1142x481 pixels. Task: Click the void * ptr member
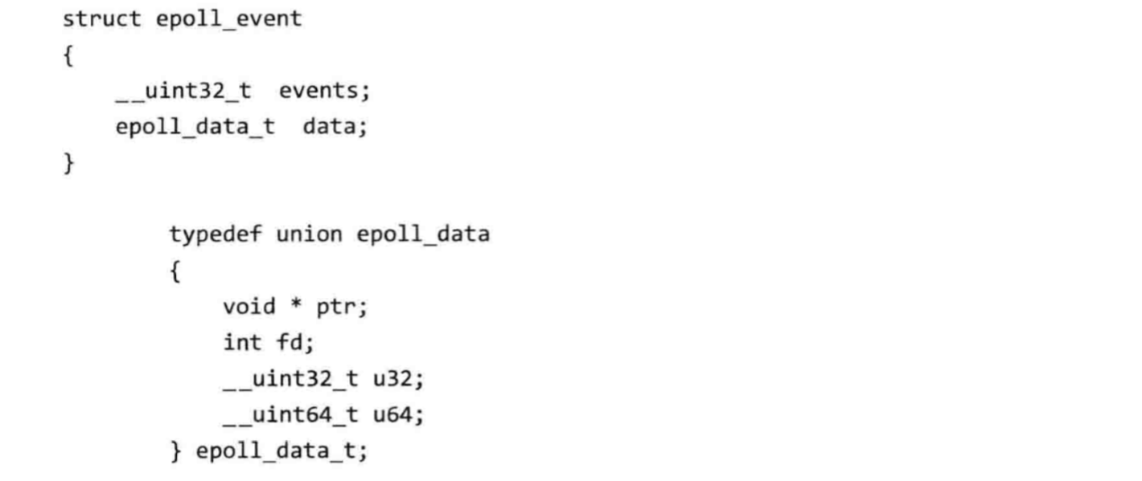point(295,308)
